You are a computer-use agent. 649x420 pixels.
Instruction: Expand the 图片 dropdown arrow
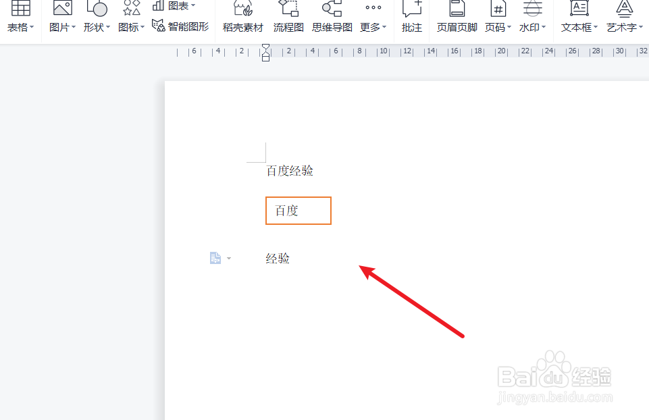74,27
